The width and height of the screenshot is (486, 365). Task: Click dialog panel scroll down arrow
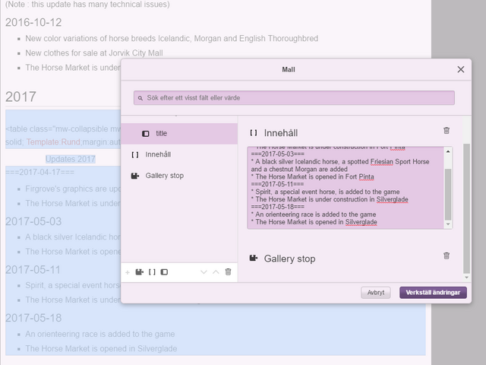click(466, 278)
